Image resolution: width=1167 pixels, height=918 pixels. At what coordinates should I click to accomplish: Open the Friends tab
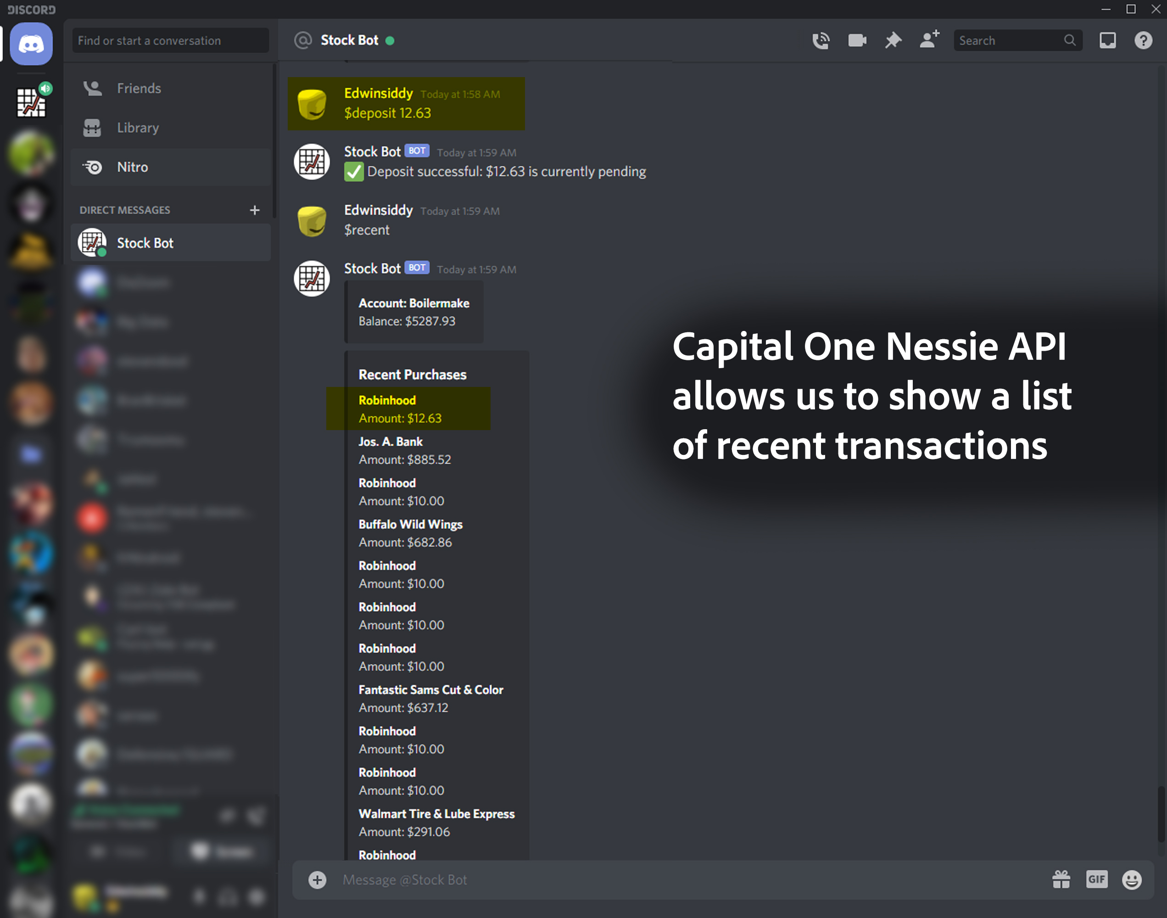tap(139, 88)
